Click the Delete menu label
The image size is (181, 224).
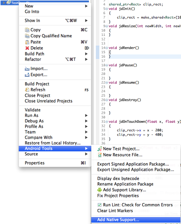[x=37, y=48]
